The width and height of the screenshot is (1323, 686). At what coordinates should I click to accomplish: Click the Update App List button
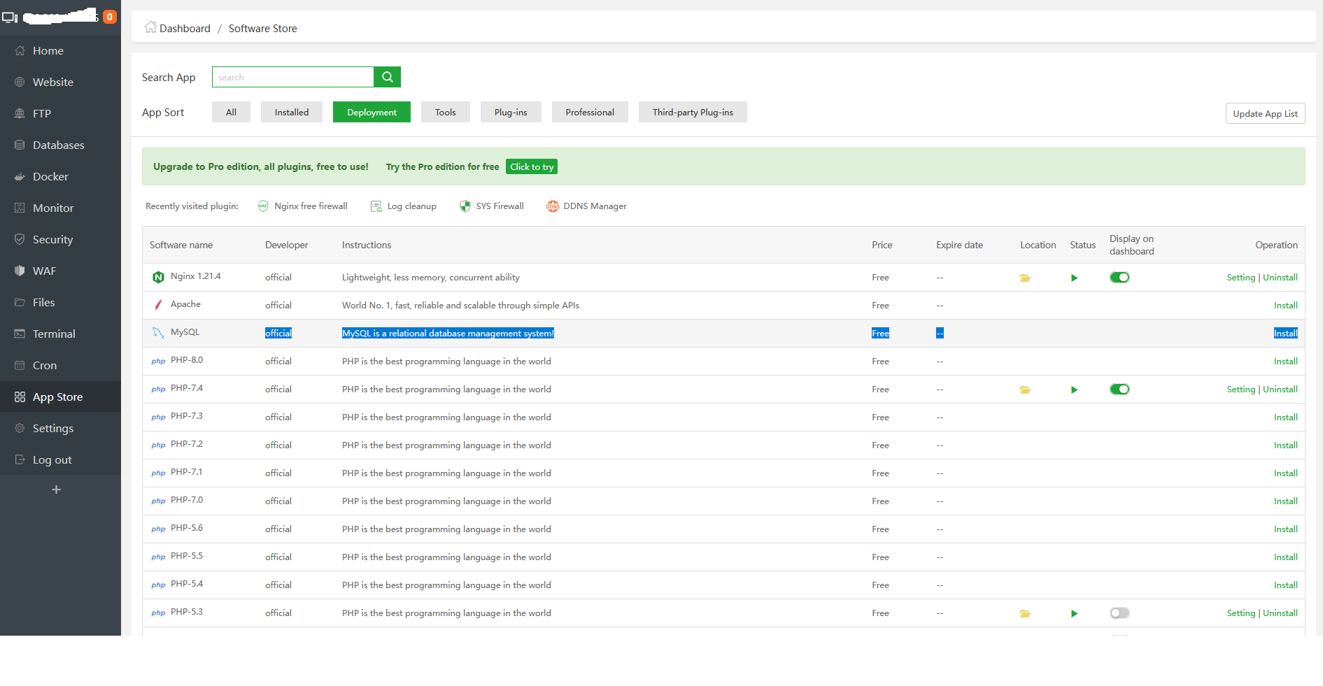coord(1265,113)
